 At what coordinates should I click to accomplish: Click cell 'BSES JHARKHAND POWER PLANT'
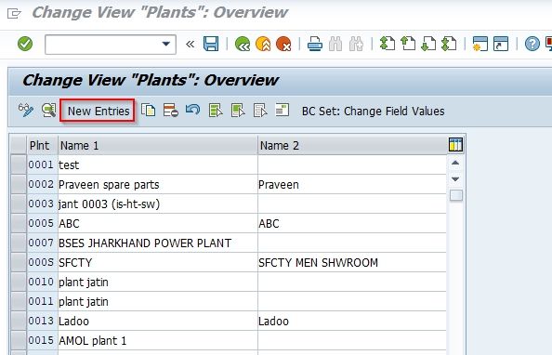click(158, 243)
